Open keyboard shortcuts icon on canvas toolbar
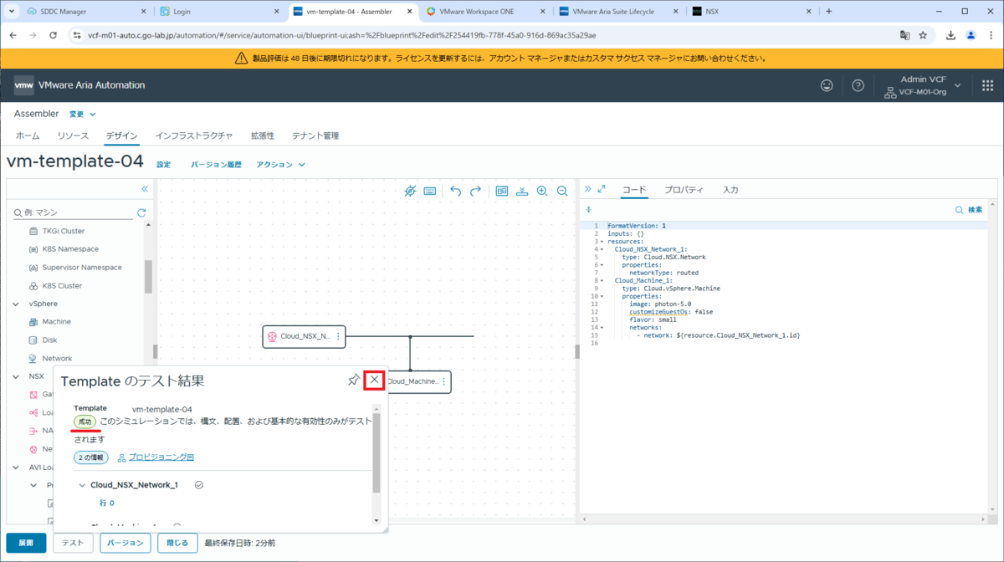The width and height of the screenshot is (1004, 562). click(430, 191)
